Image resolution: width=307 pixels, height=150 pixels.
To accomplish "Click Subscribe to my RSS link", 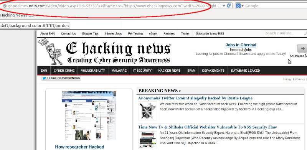I will (x=210, y=33).
